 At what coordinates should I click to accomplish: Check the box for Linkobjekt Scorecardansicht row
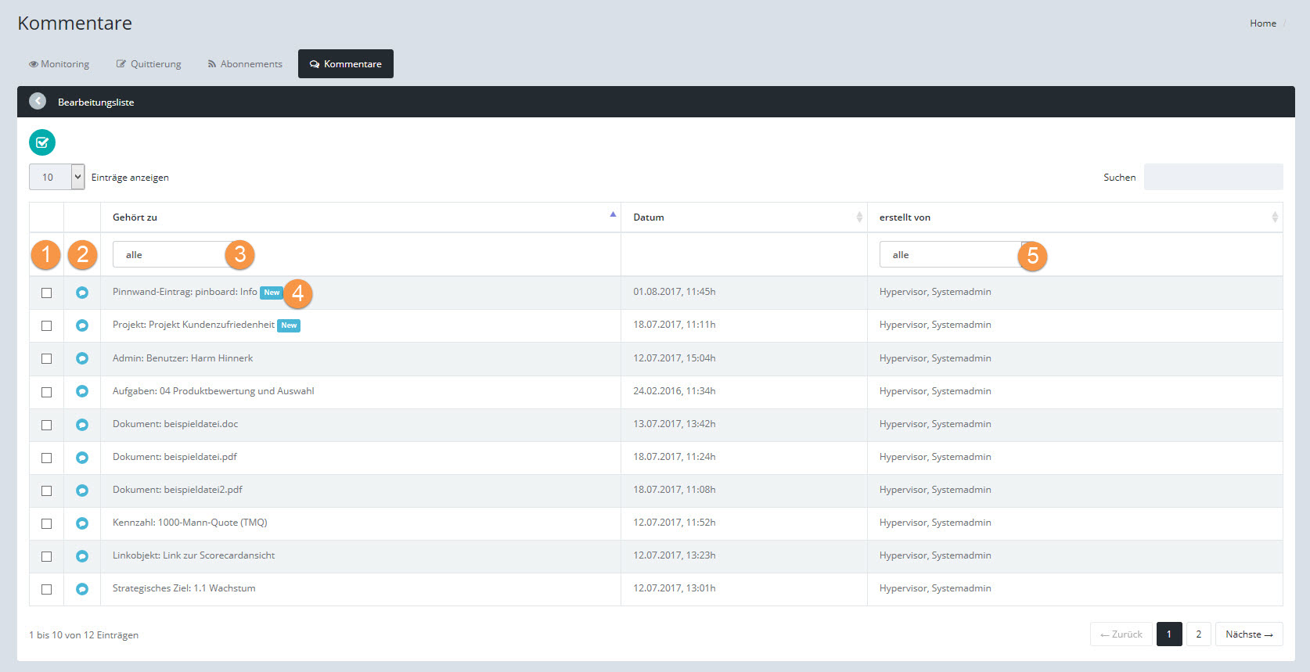click(47, 556)
